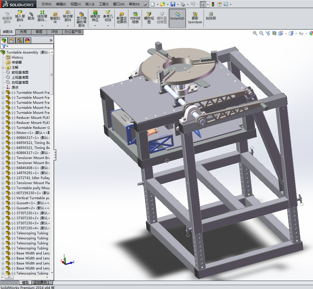Open the 工具(T) menu

click(104, 4)
